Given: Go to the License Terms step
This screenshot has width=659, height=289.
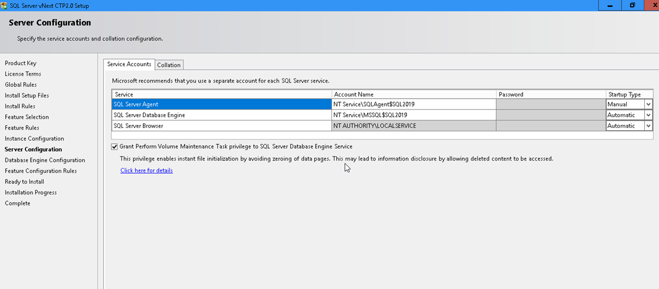Looking at the screenshot, I should pyautogui.click(x=23, y=74).
